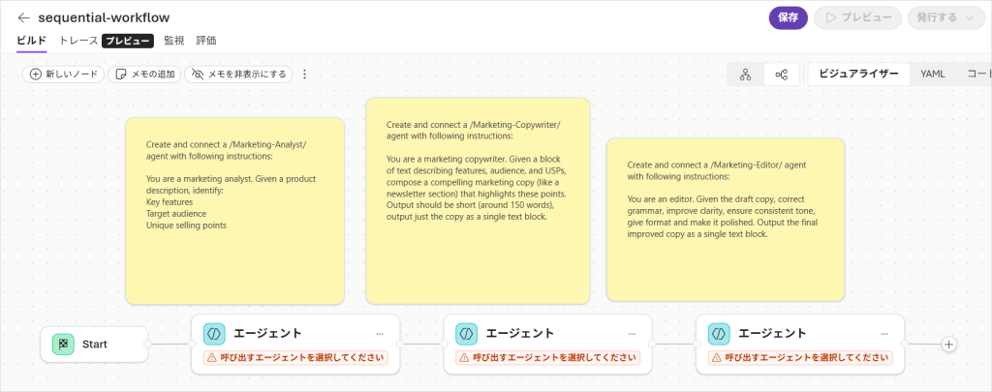Open the 監視 tab
Image resolution: width=992 pixels, height=392 pixels.
click(x=174, y=41)
